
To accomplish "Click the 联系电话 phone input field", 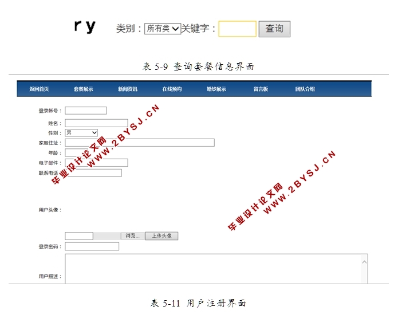I will point(93,172).
